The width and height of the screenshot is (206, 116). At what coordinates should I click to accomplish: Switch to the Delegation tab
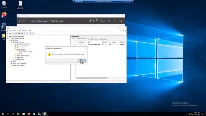click(x=104, y=39)
